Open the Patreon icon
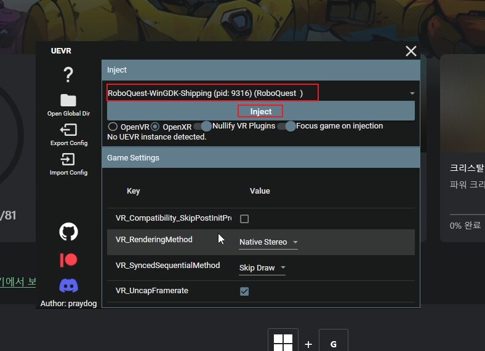485x351 pixels. (68, 259)
